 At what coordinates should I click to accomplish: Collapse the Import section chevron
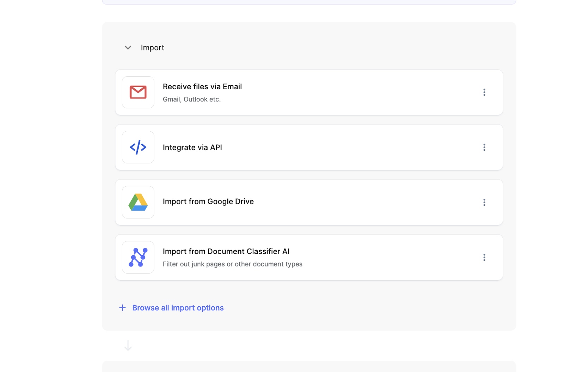[128, 48]
